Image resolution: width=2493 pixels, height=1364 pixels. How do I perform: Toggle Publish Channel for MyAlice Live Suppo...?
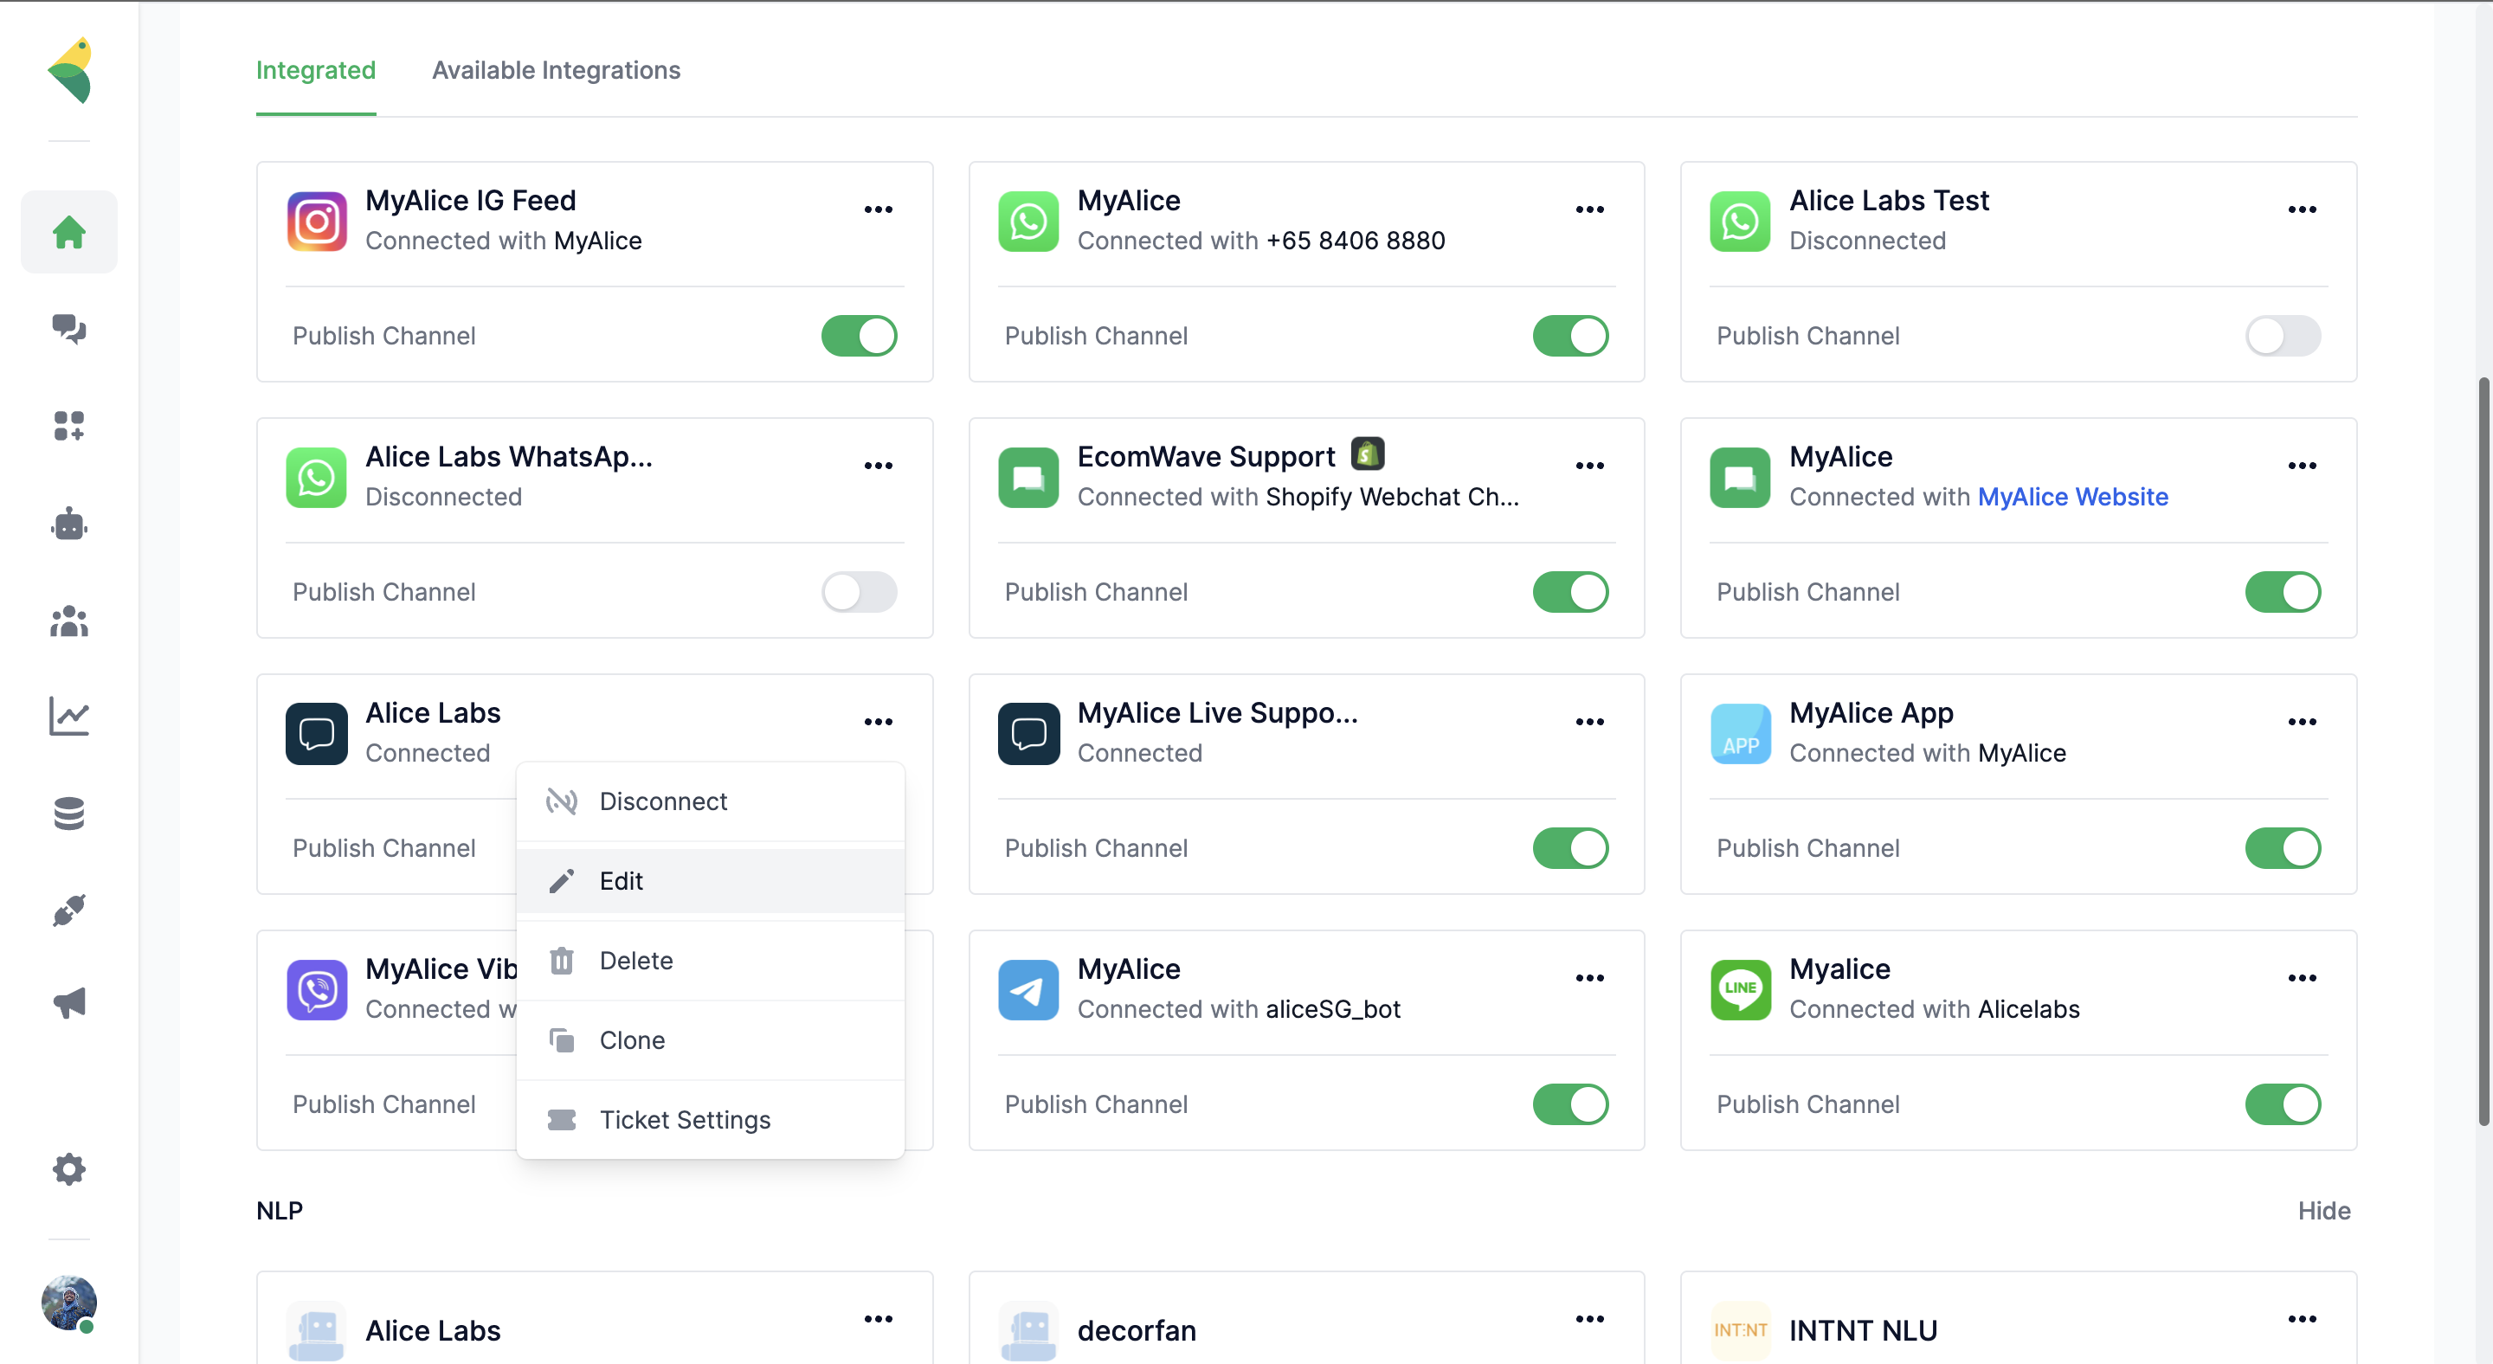[1569, 848]
